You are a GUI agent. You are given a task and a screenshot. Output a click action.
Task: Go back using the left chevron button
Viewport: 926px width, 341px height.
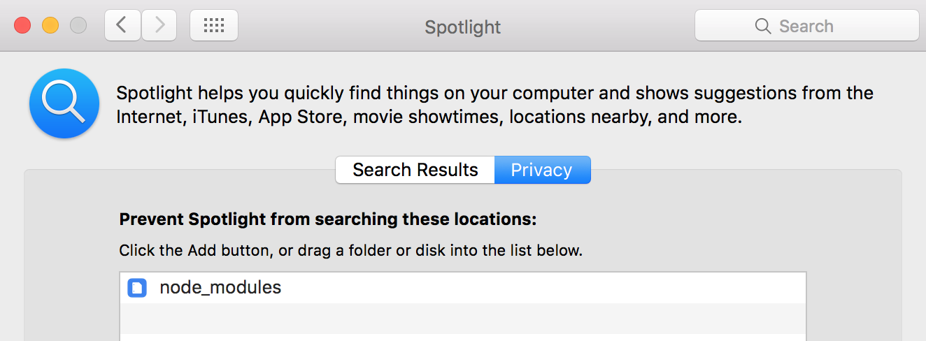point(122,26)
